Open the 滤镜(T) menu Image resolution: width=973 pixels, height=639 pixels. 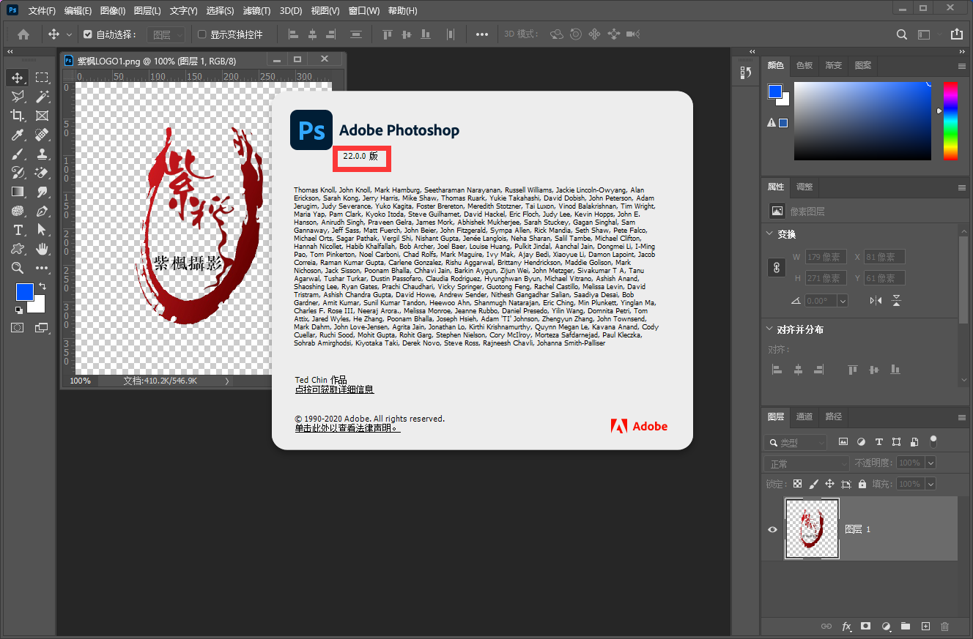coord(256,11)
